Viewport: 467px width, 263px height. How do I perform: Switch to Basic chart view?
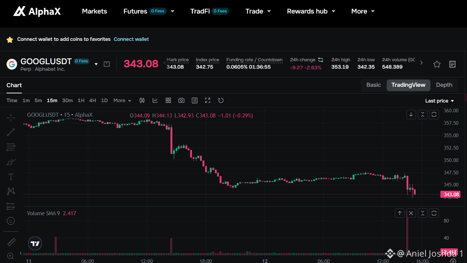[x=374, y=85]
